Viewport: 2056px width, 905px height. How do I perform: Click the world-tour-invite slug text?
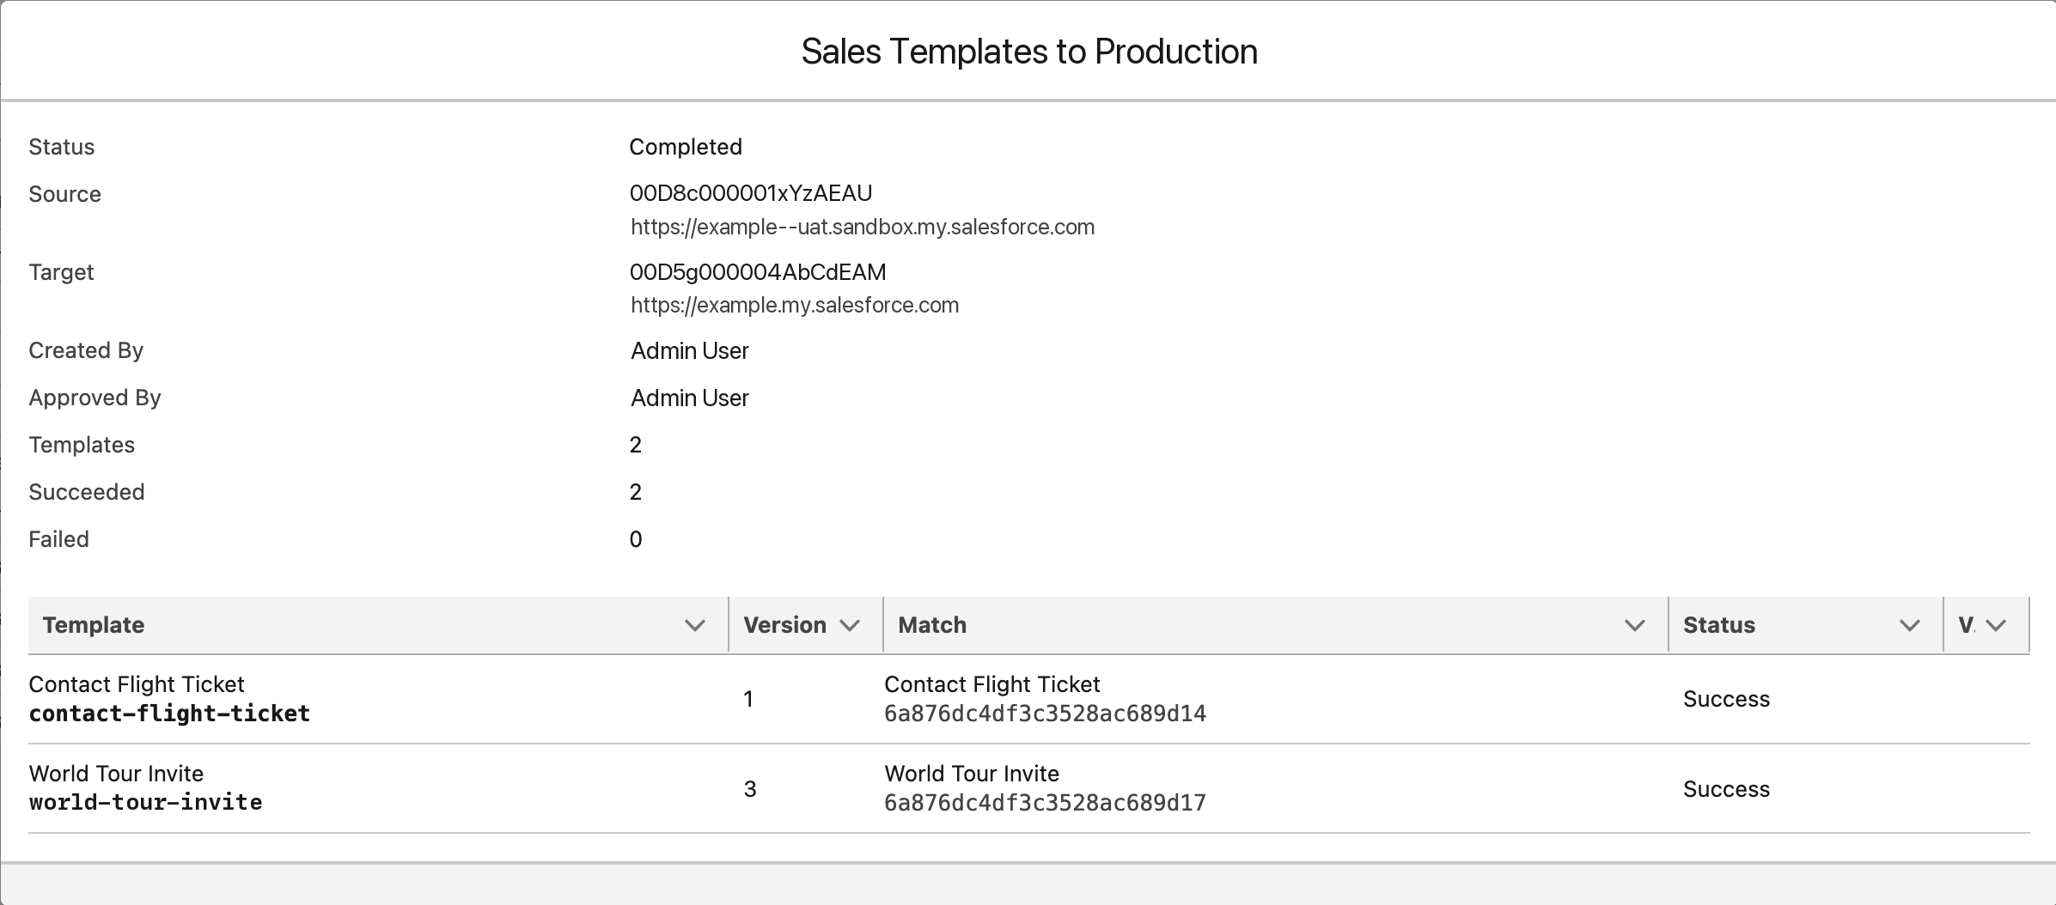pyautogui.click(x=145, y=802)
